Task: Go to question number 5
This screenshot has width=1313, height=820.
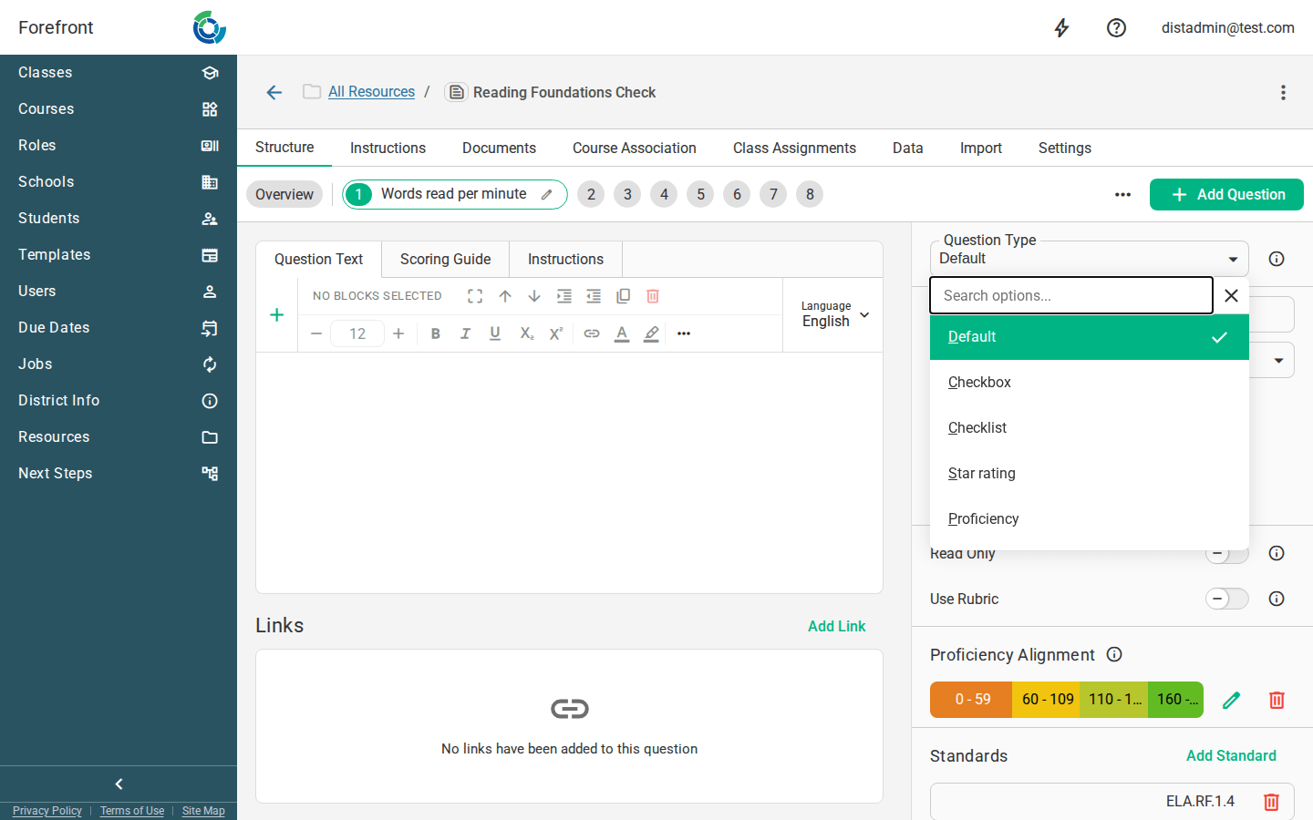Action: point(700,194)
